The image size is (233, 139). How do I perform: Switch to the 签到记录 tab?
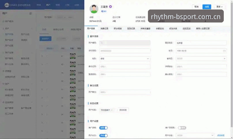tap(131, 29)
